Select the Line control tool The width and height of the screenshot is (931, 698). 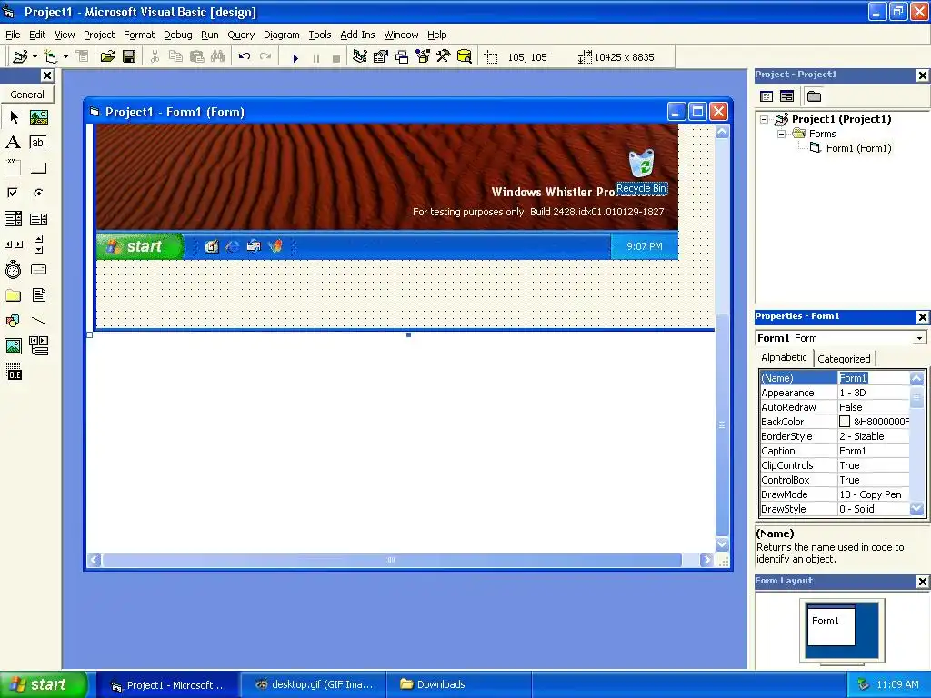[38, 321]
